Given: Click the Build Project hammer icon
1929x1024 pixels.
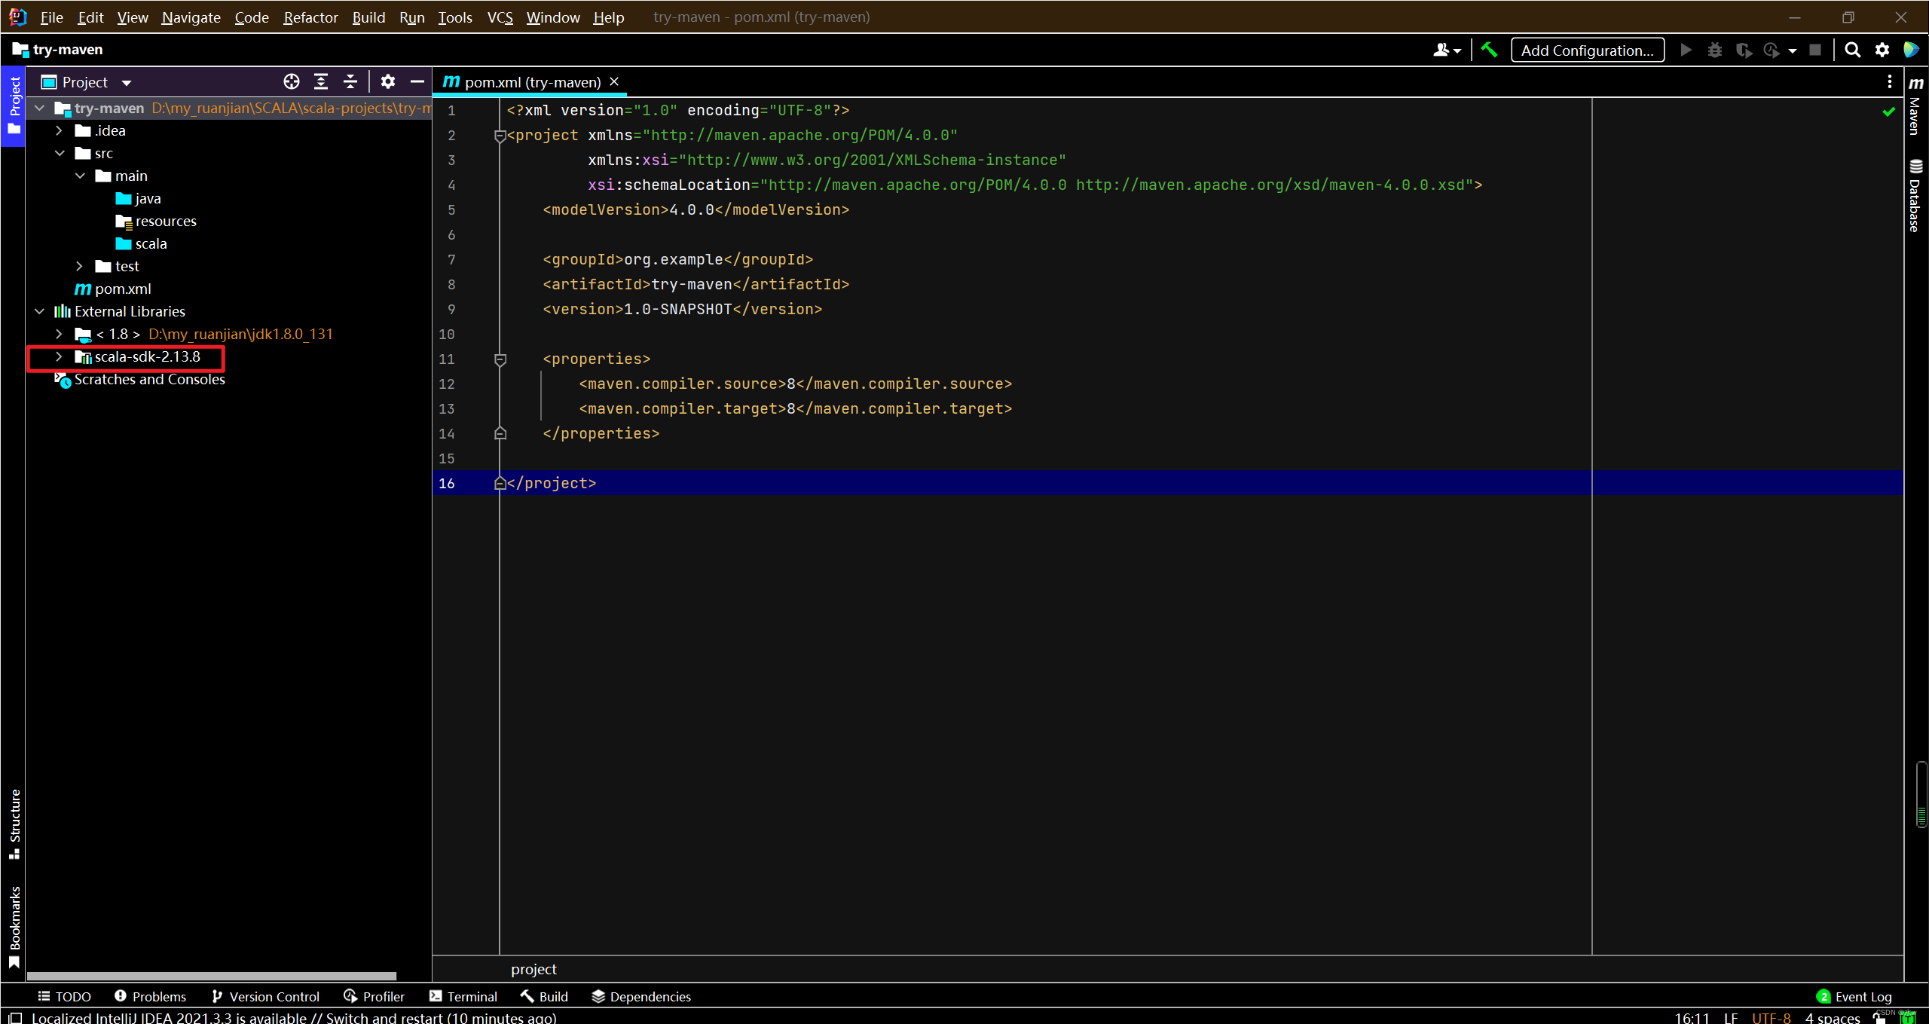Looking at the screenshot, I should point(1489,50).
